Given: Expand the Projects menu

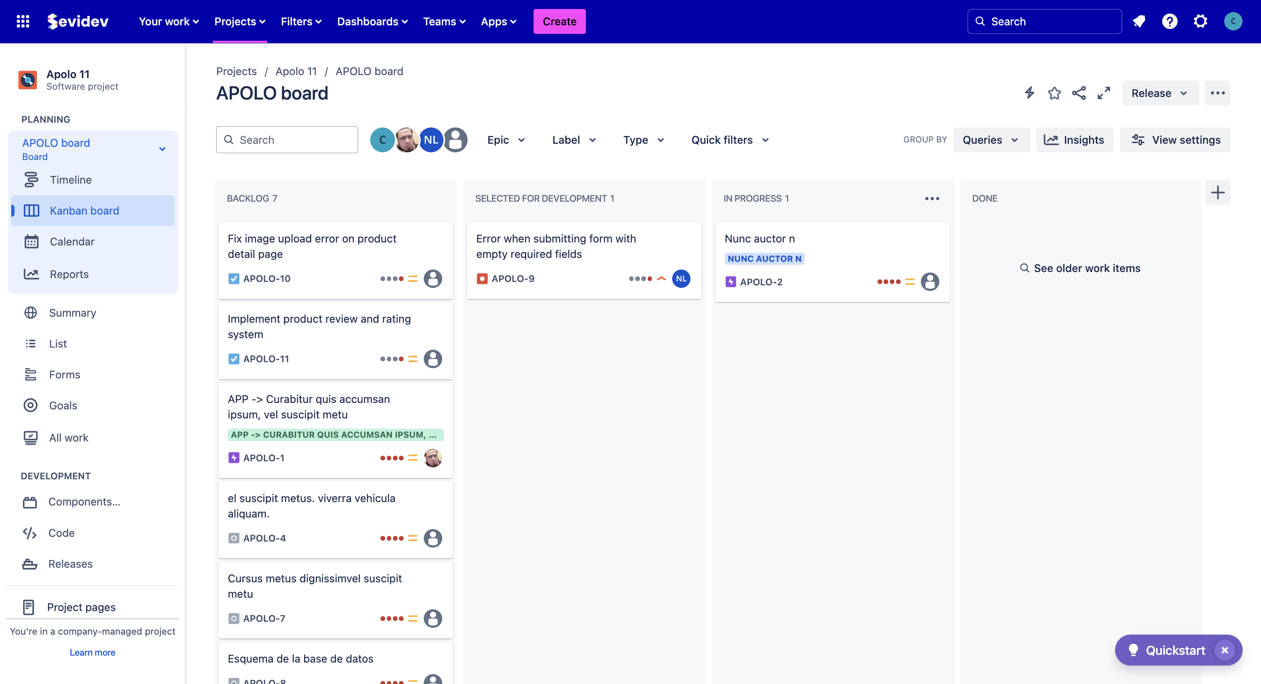Looking at the screenshot, I should (x=240, y=21).
